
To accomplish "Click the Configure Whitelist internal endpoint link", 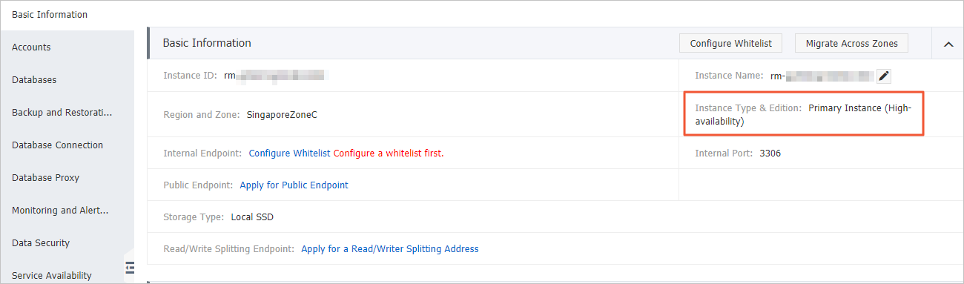I will pyautogui.click(x=289, y=153).
